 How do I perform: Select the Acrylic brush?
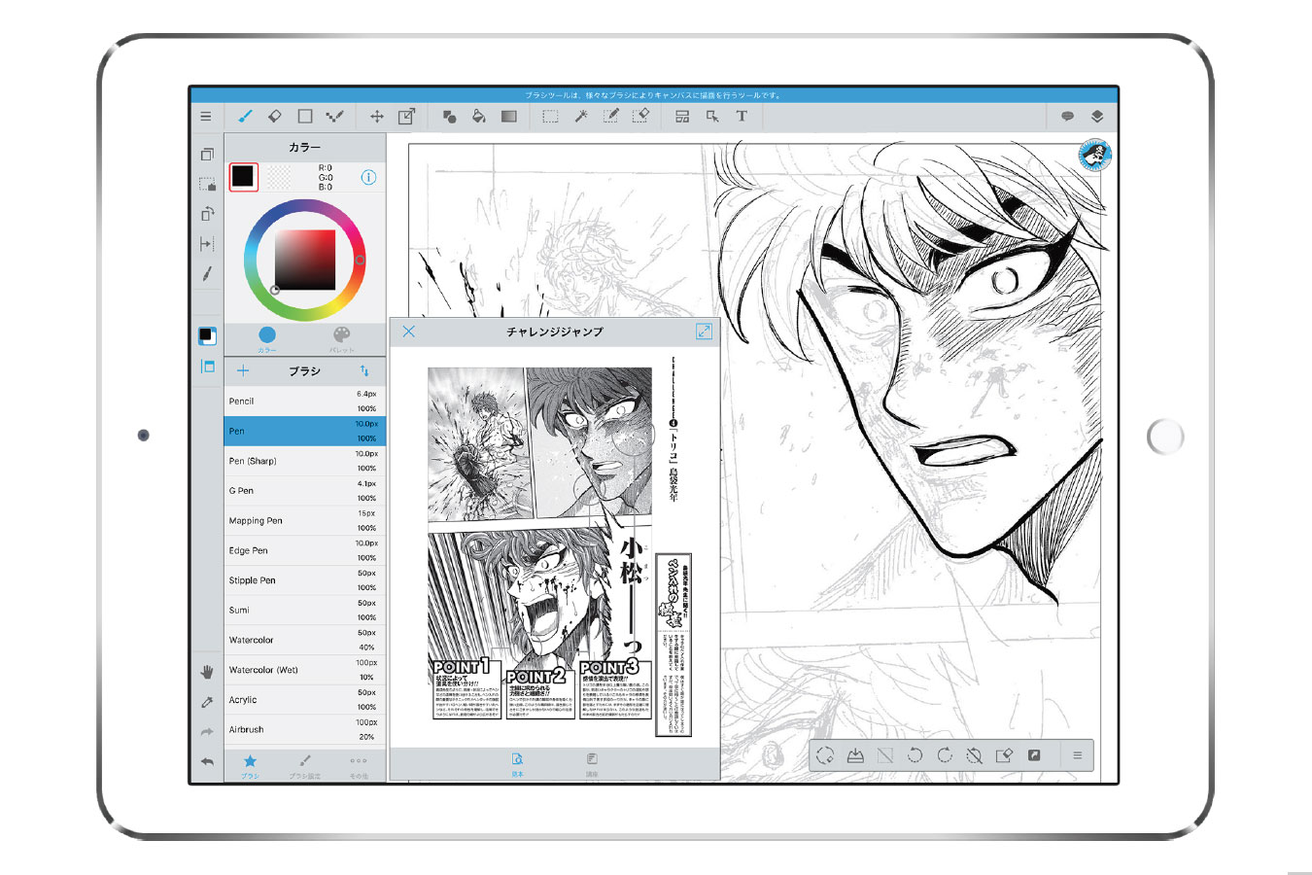click(305, 699)
